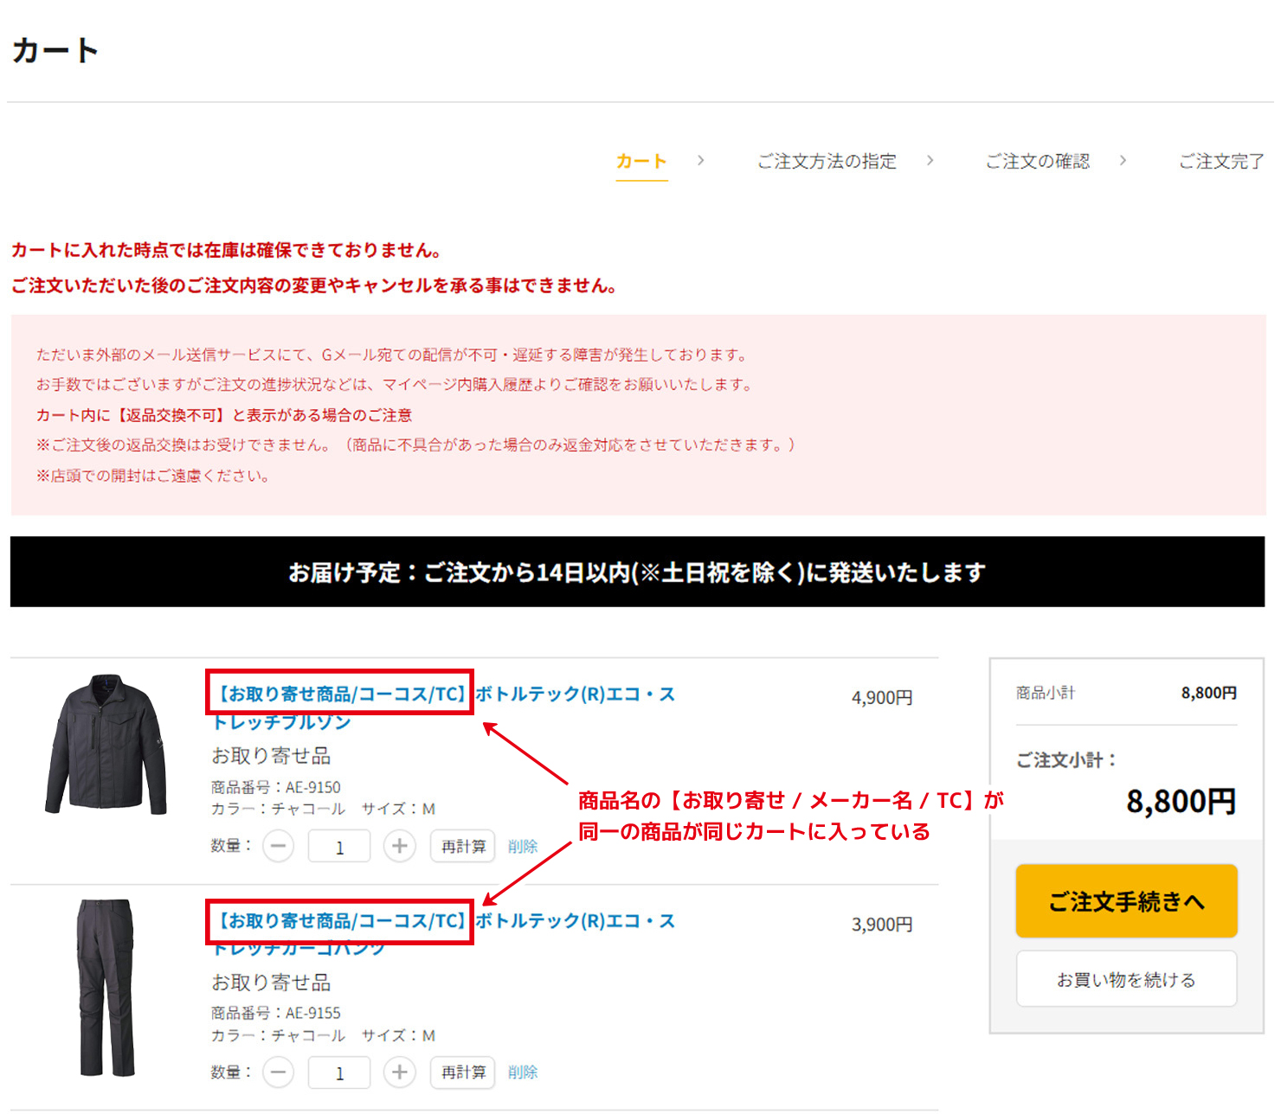Select the ご注文方法の指定 breadcrumb step
The height and width of the screenshot is (1114, 1281).
tap(827, 161)
